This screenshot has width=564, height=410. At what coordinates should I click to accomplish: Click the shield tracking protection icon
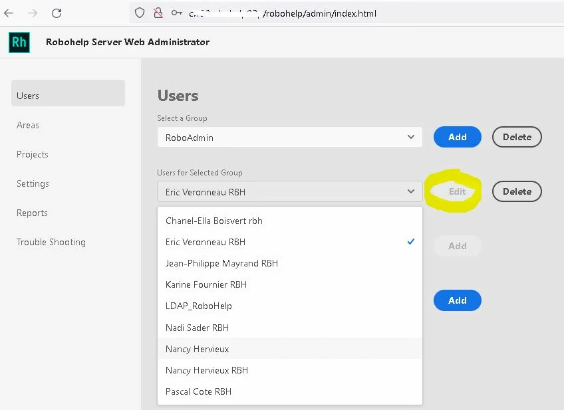pyautogui.click(x=140, y=13)
